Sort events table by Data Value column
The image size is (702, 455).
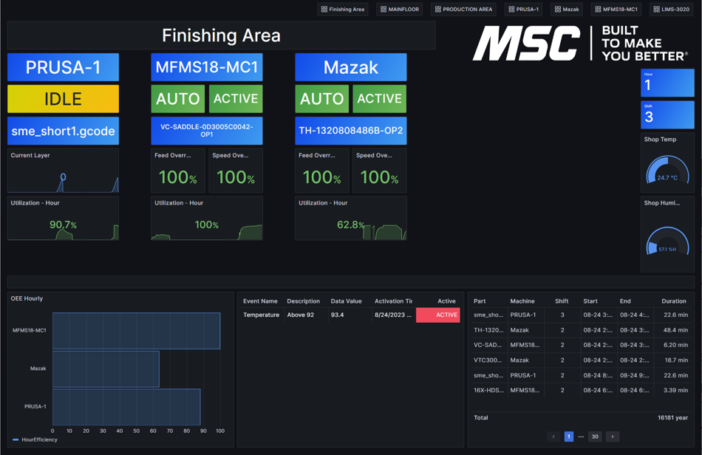click(346, 301)
